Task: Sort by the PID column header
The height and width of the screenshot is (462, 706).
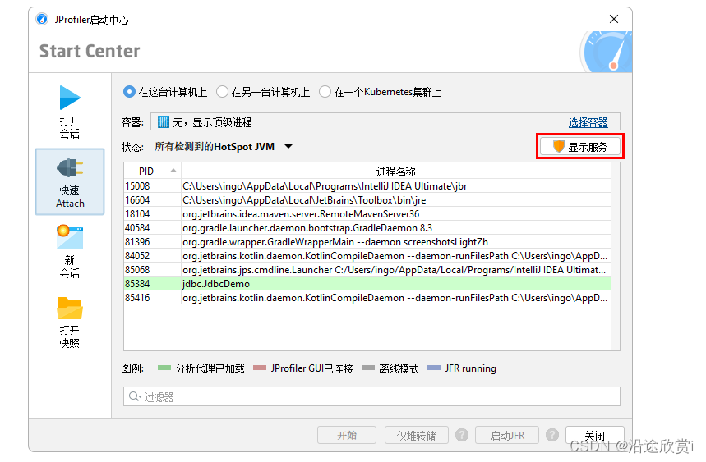Action: pos(153,172)
